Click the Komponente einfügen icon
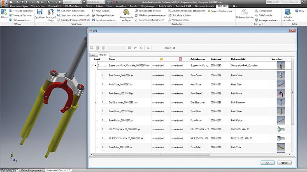 (126, 12)
